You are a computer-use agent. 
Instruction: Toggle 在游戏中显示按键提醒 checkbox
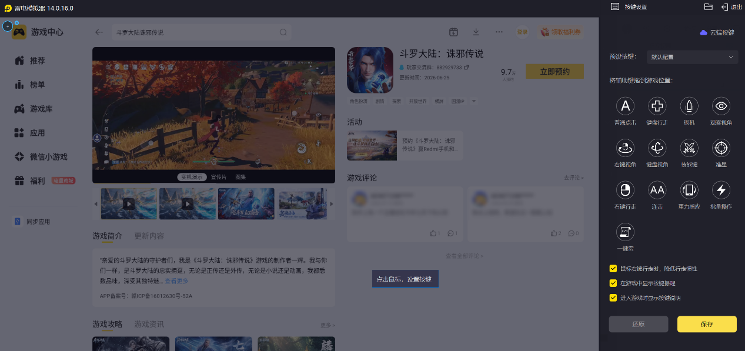(613, 283)
